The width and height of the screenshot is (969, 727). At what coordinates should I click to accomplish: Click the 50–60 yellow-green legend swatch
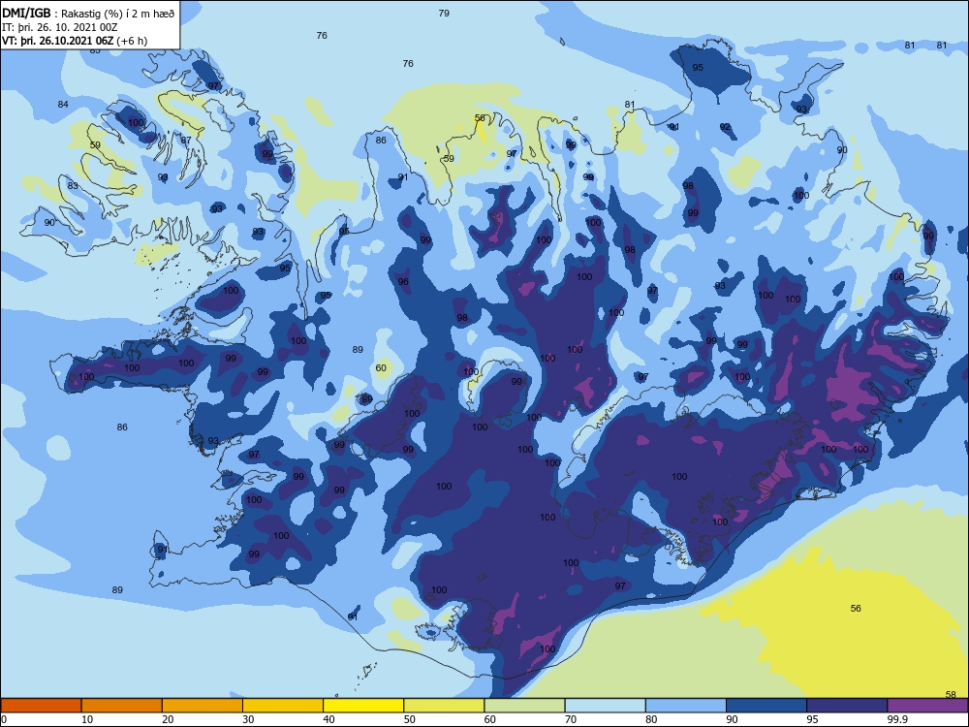[444, 706]
